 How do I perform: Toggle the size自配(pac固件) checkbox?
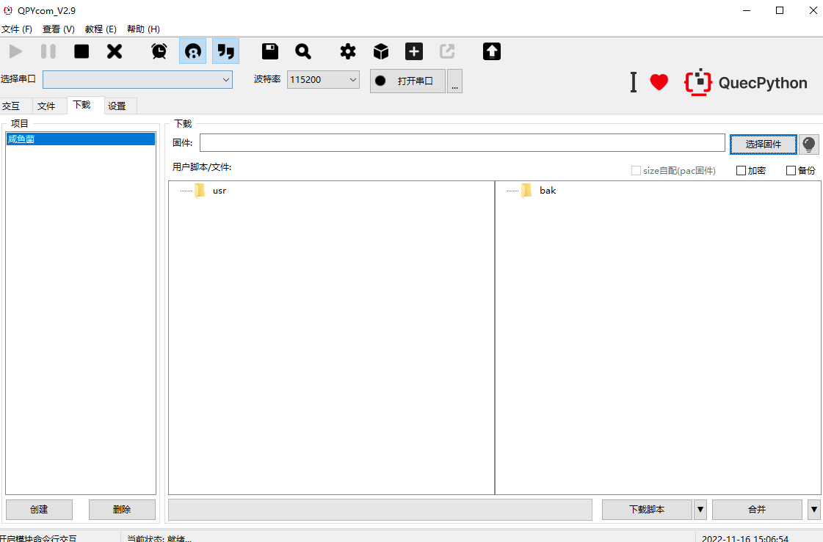coord(636,171)
